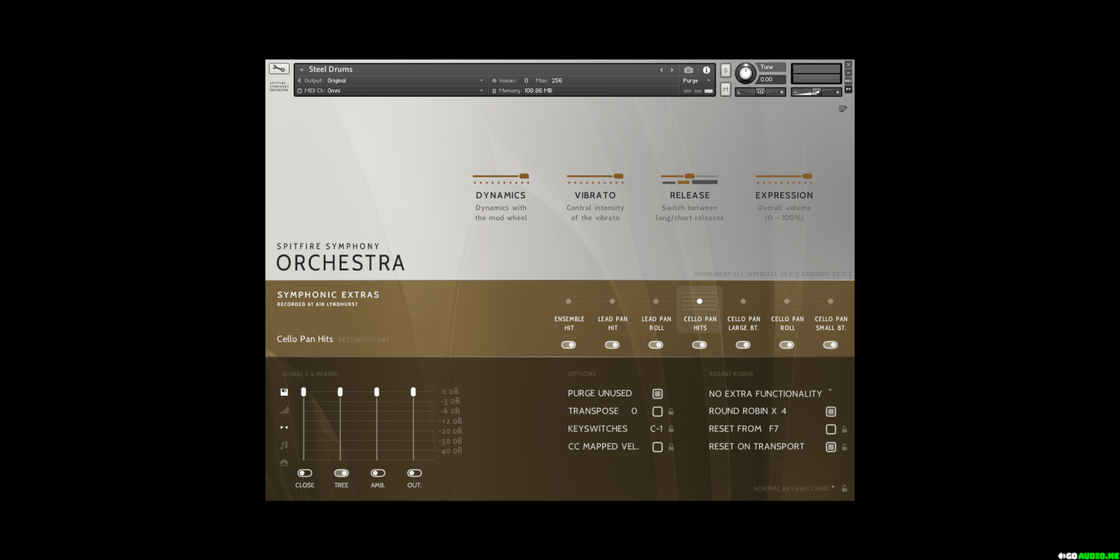
Task: Enable CC Mapped Vel. checkbox
Action: tap(657, 447)
